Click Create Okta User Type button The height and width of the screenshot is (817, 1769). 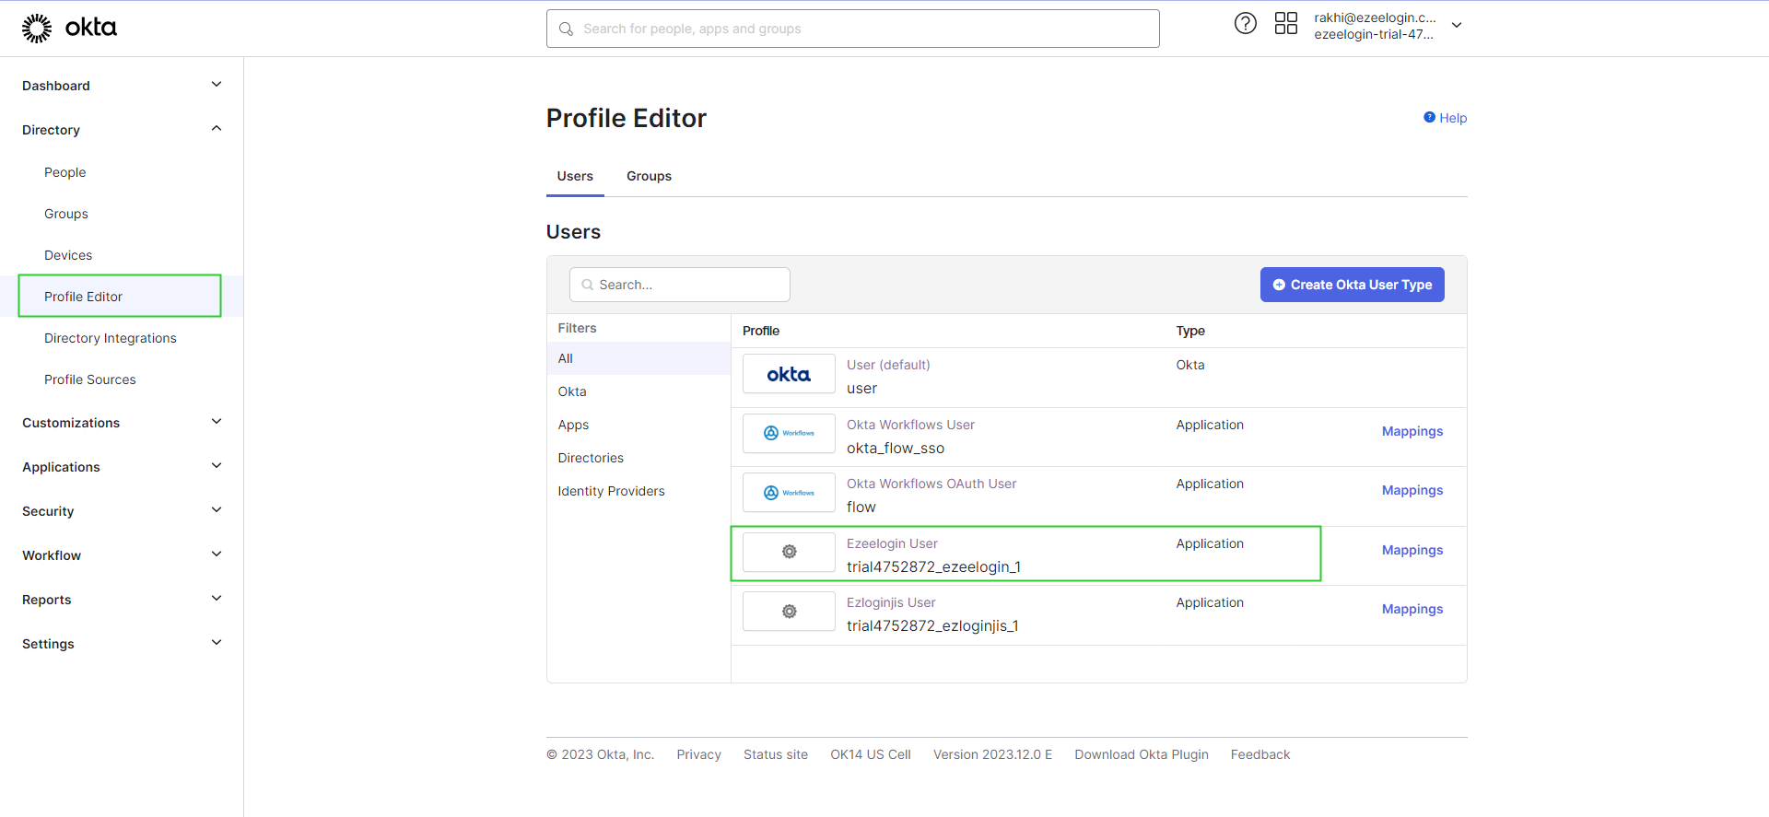tap(1352, 285)
